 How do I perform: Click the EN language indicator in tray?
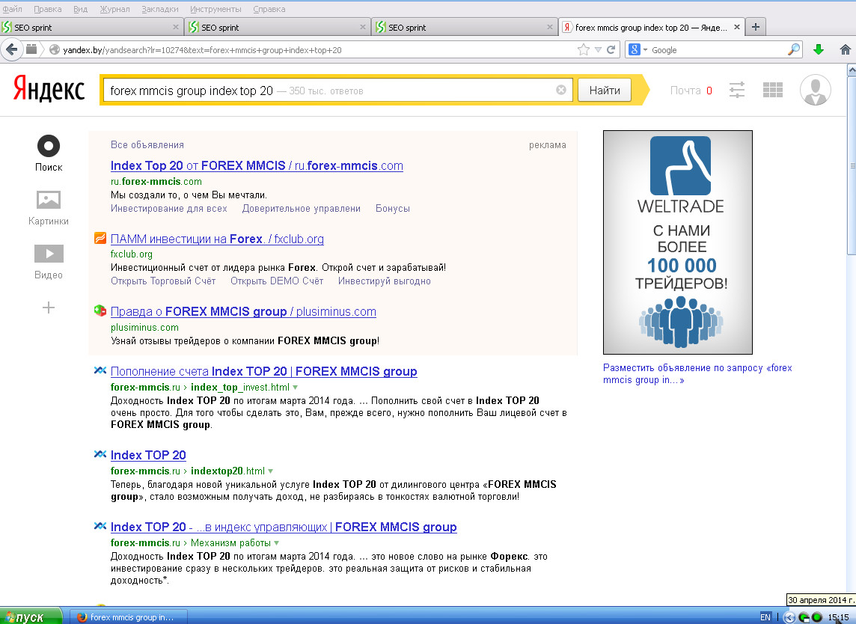[x=765, y=617]
